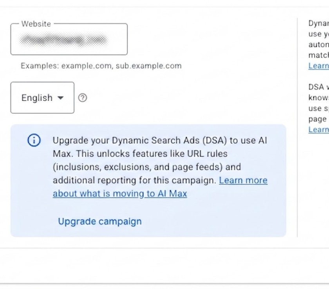This screenshot has height=289, width=329.
Task: Click the info icon in the blue banner
Action: point(34,140)
